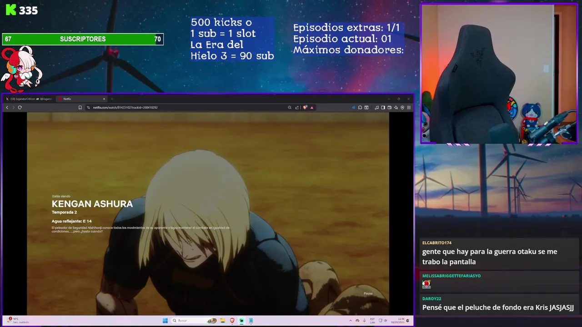Open the teal notepad app on taskbar
The width and height of the screenshot is (582, 327).
click(x=251, y=321)
